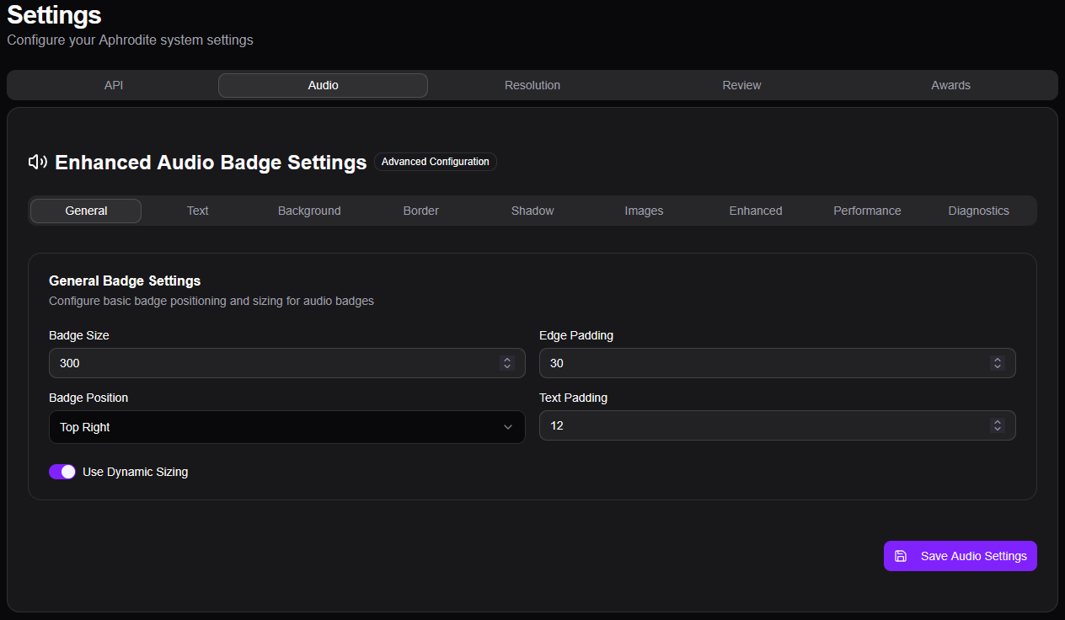
Task: Select the General sub-tab
Action: coord(86,211)
